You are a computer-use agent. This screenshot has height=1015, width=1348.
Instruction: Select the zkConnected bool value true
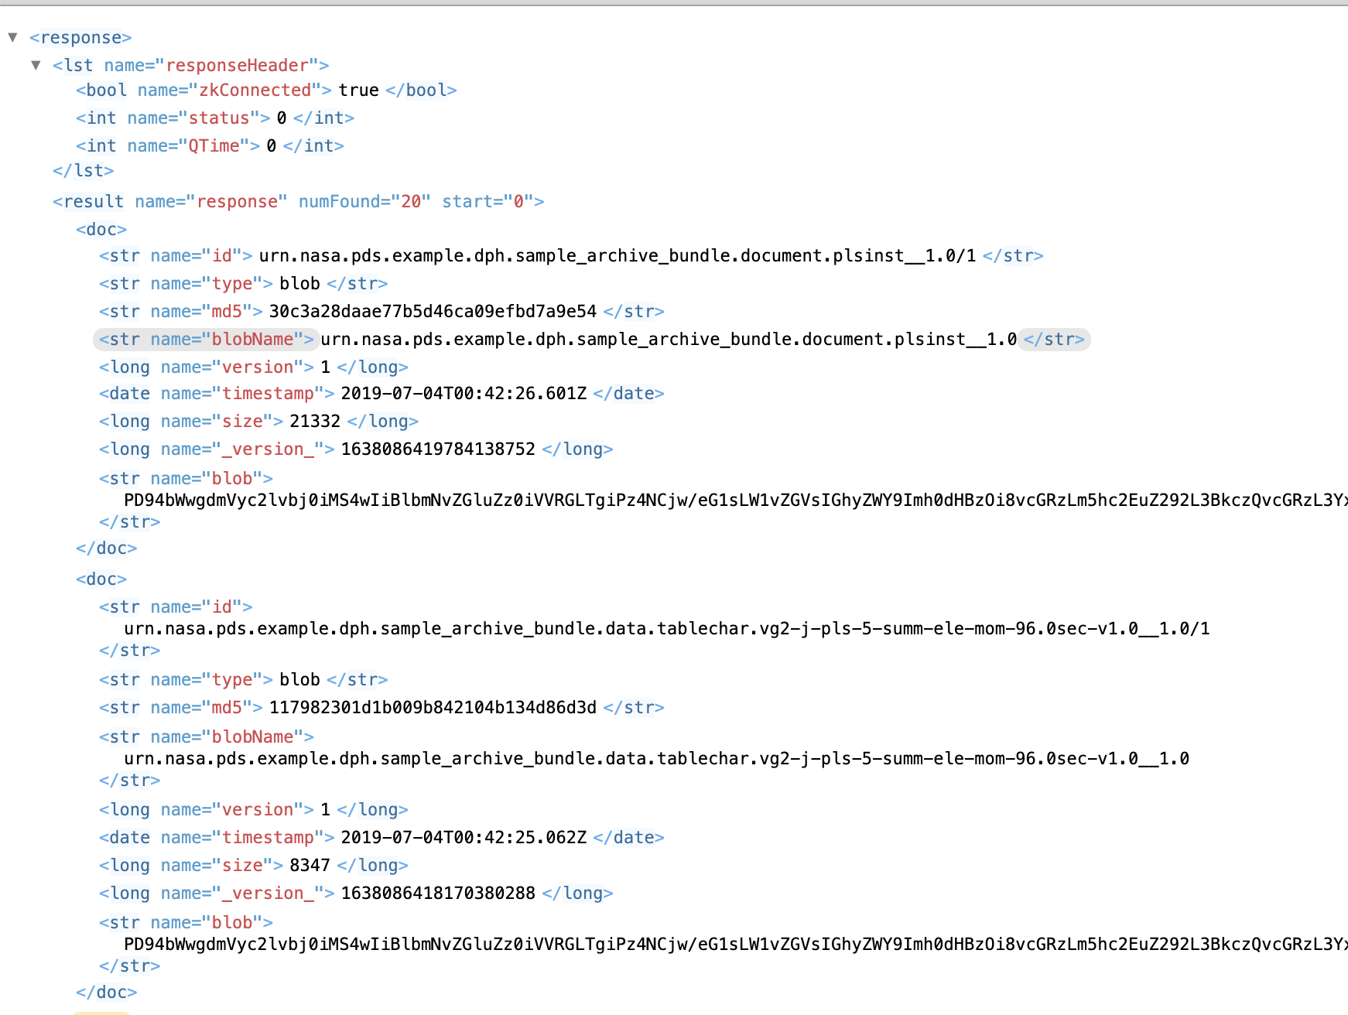point(358,90)
